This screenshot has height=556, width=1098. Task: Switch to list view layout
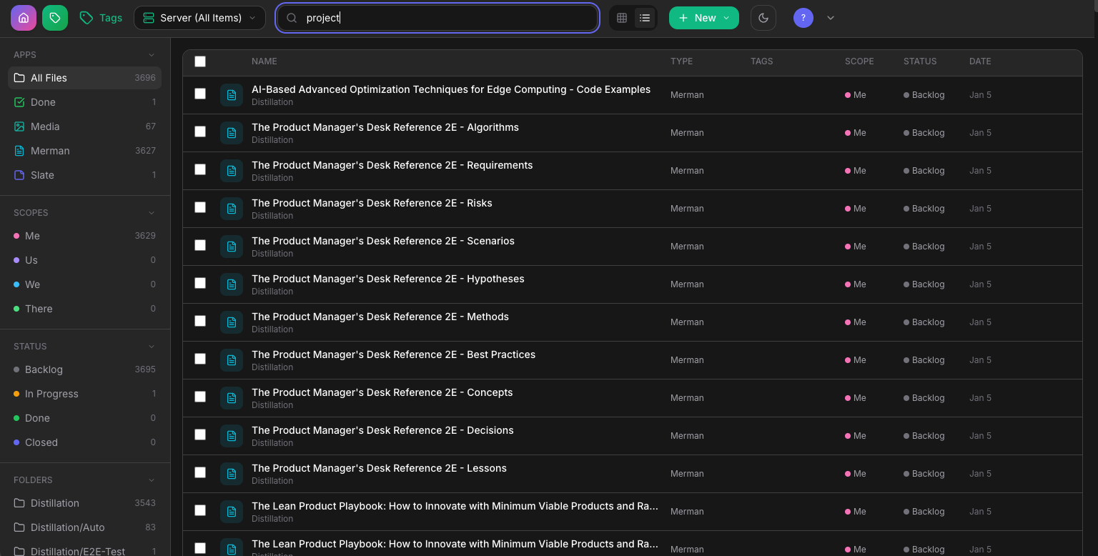[645, 18]
